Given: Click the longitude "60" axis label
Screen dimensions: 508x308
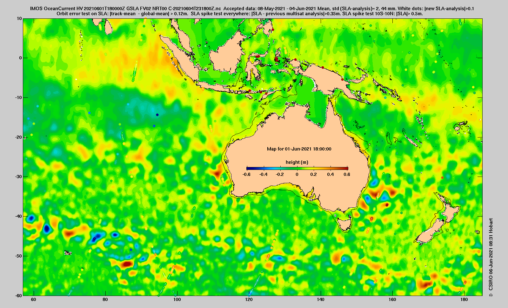Looking at the screenshot, I should (x=34, y=299).
